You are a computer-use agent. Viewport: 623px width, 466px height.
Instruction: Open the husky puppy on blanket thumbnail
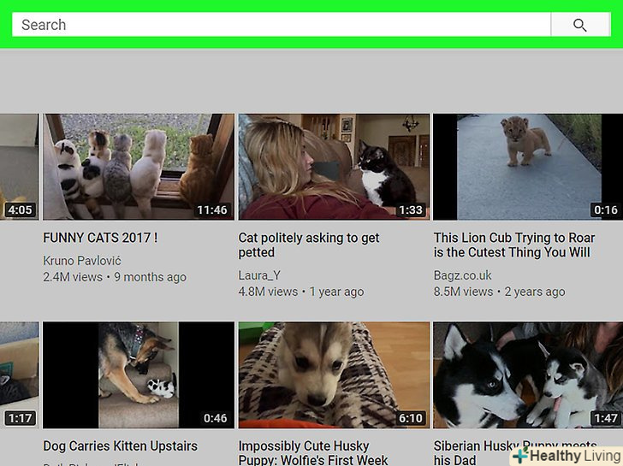pos(334,375)
